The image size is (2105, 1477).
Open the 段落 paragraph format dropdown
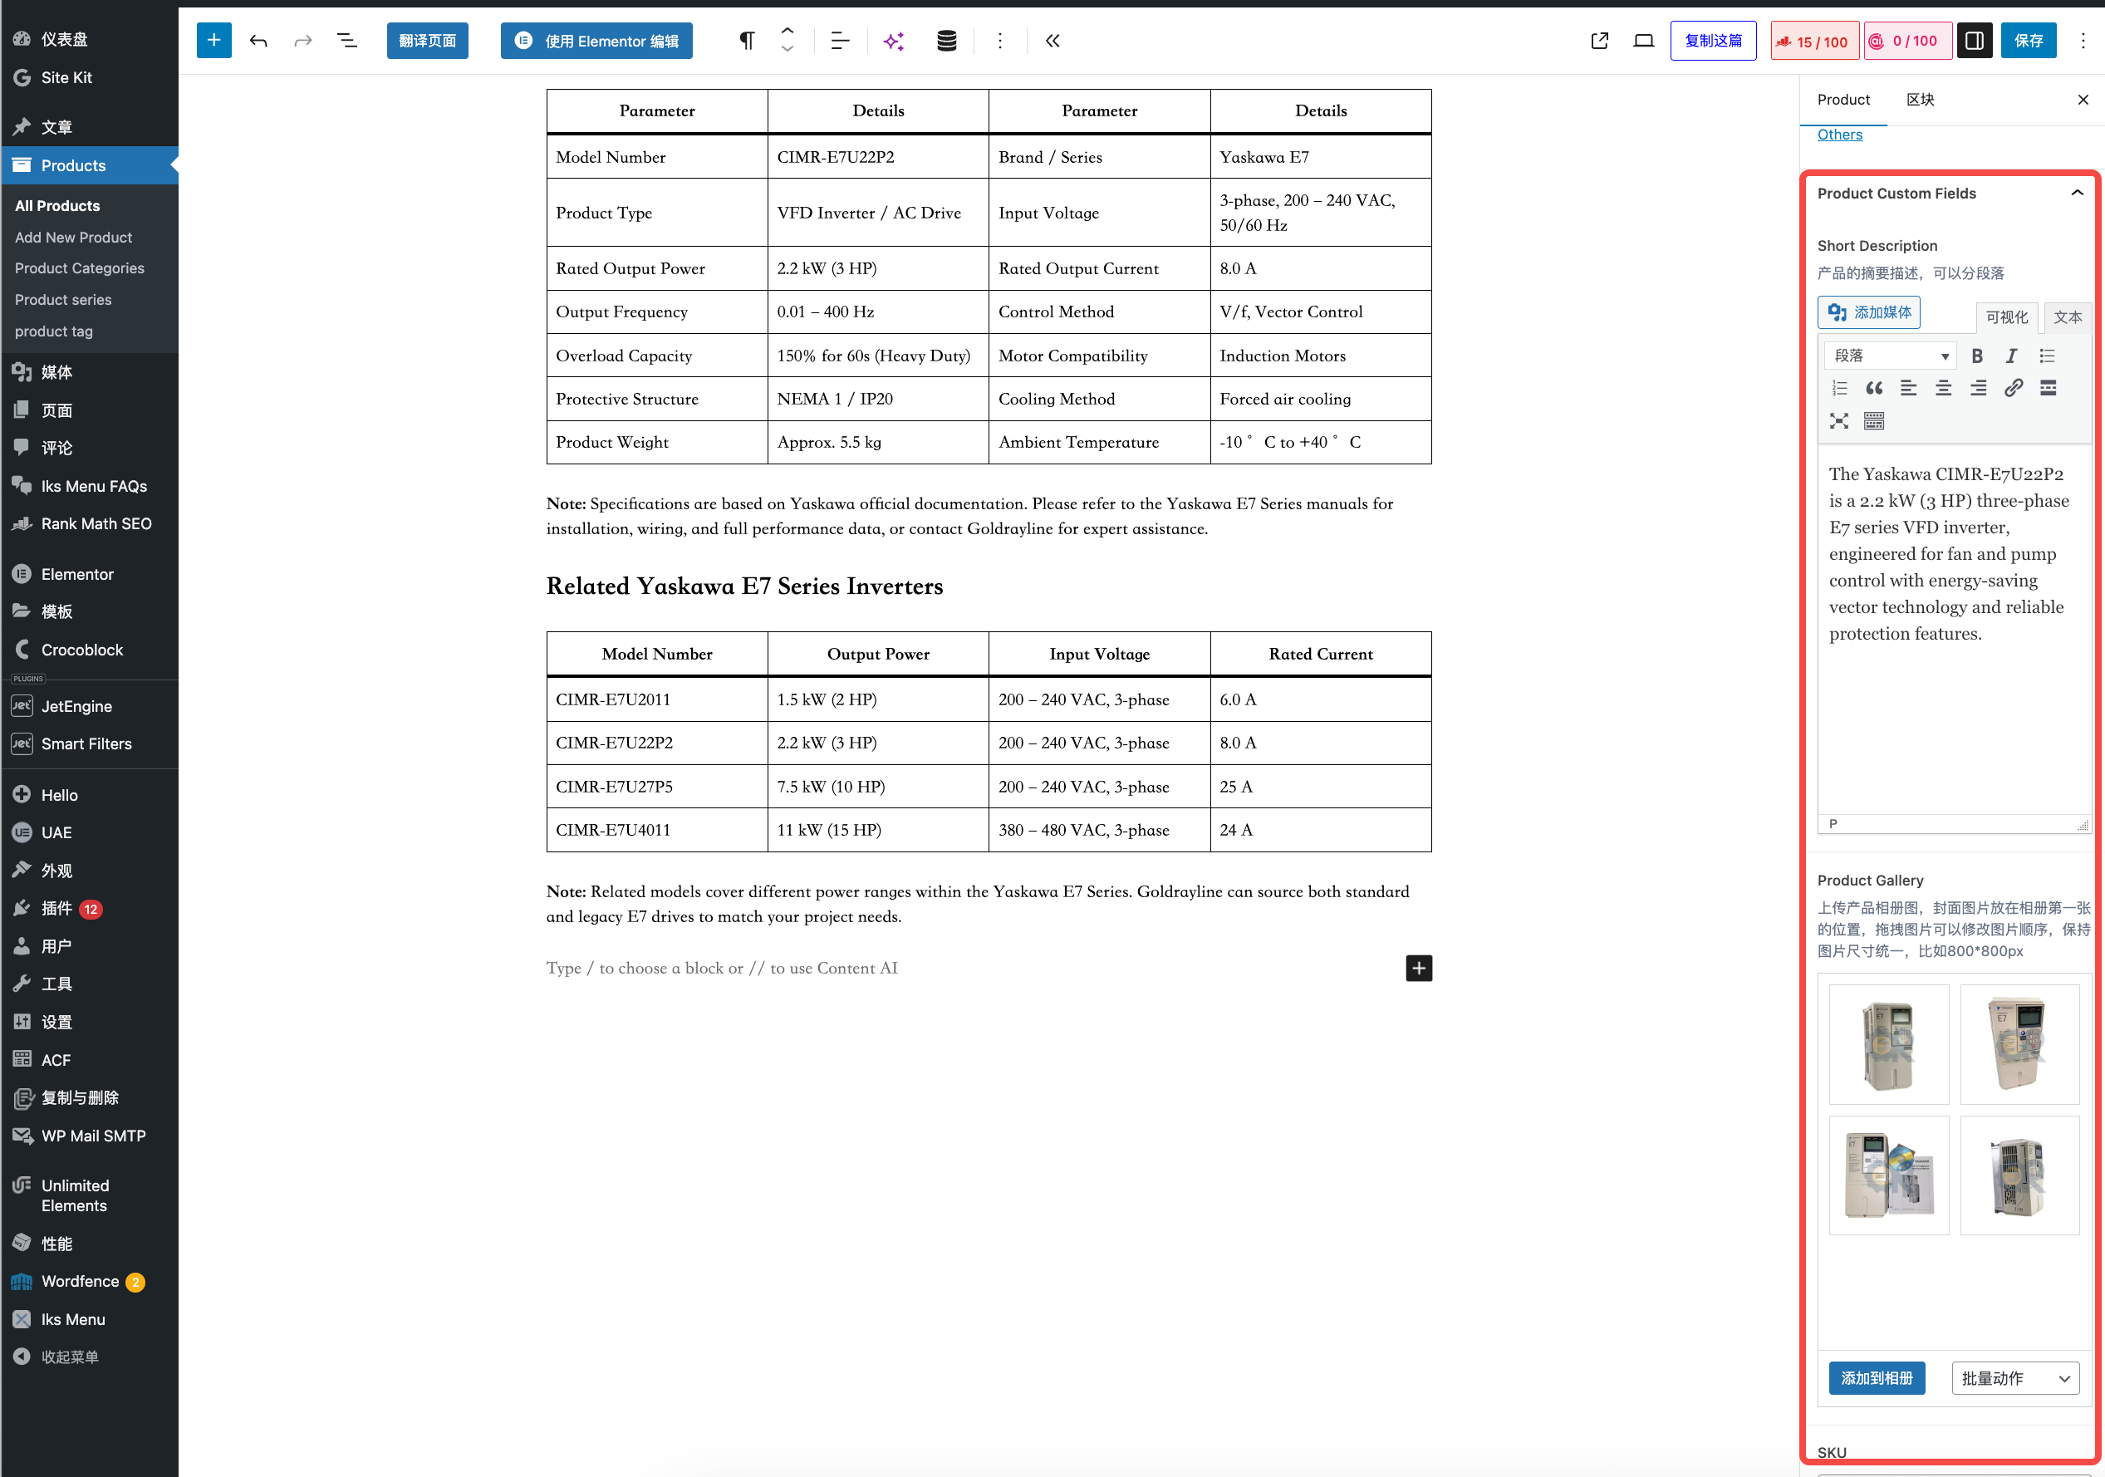1890,356
